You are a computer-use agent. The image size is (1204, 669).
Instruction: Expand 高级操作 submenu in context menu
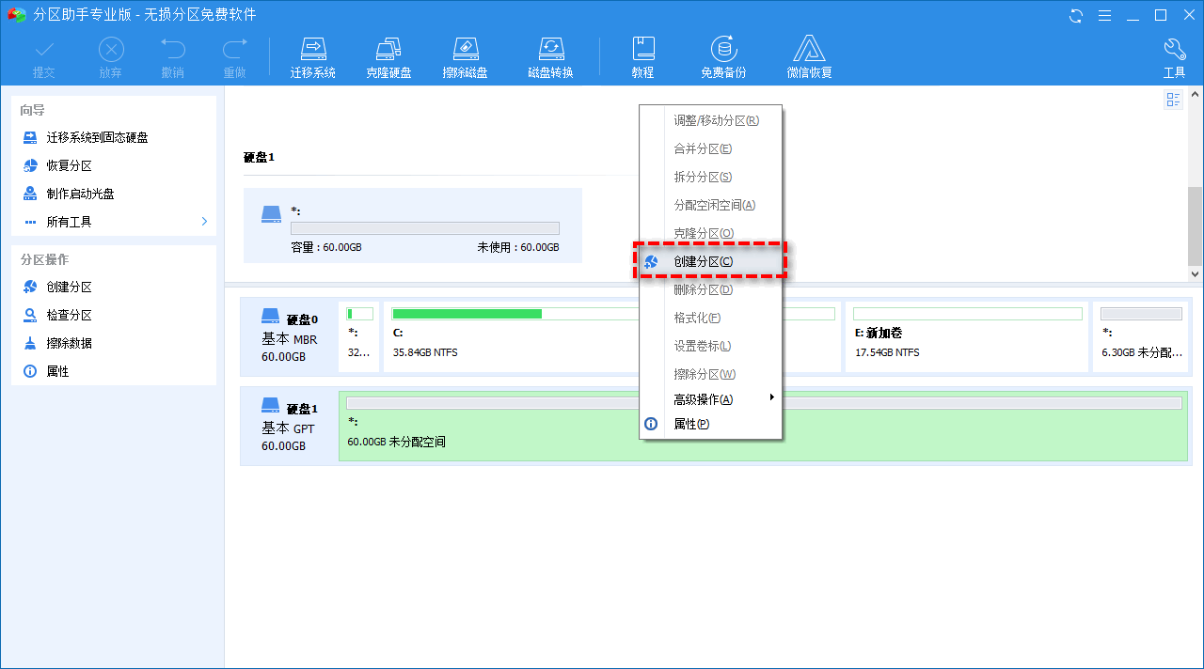(x=771, y=398)
